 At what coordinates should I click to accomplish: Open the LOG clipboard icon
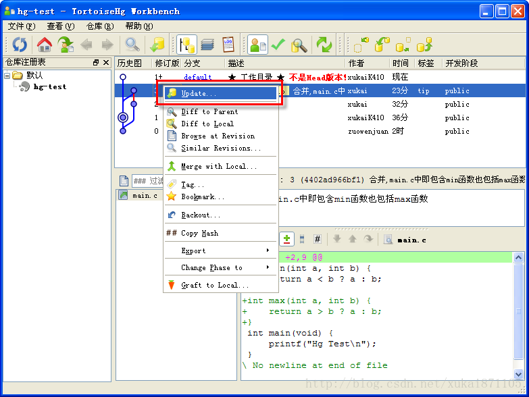tap(228, 45)
